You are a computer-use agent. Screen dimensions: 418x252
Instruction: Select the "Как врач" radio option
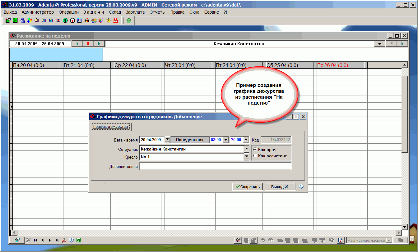[255, 150]
